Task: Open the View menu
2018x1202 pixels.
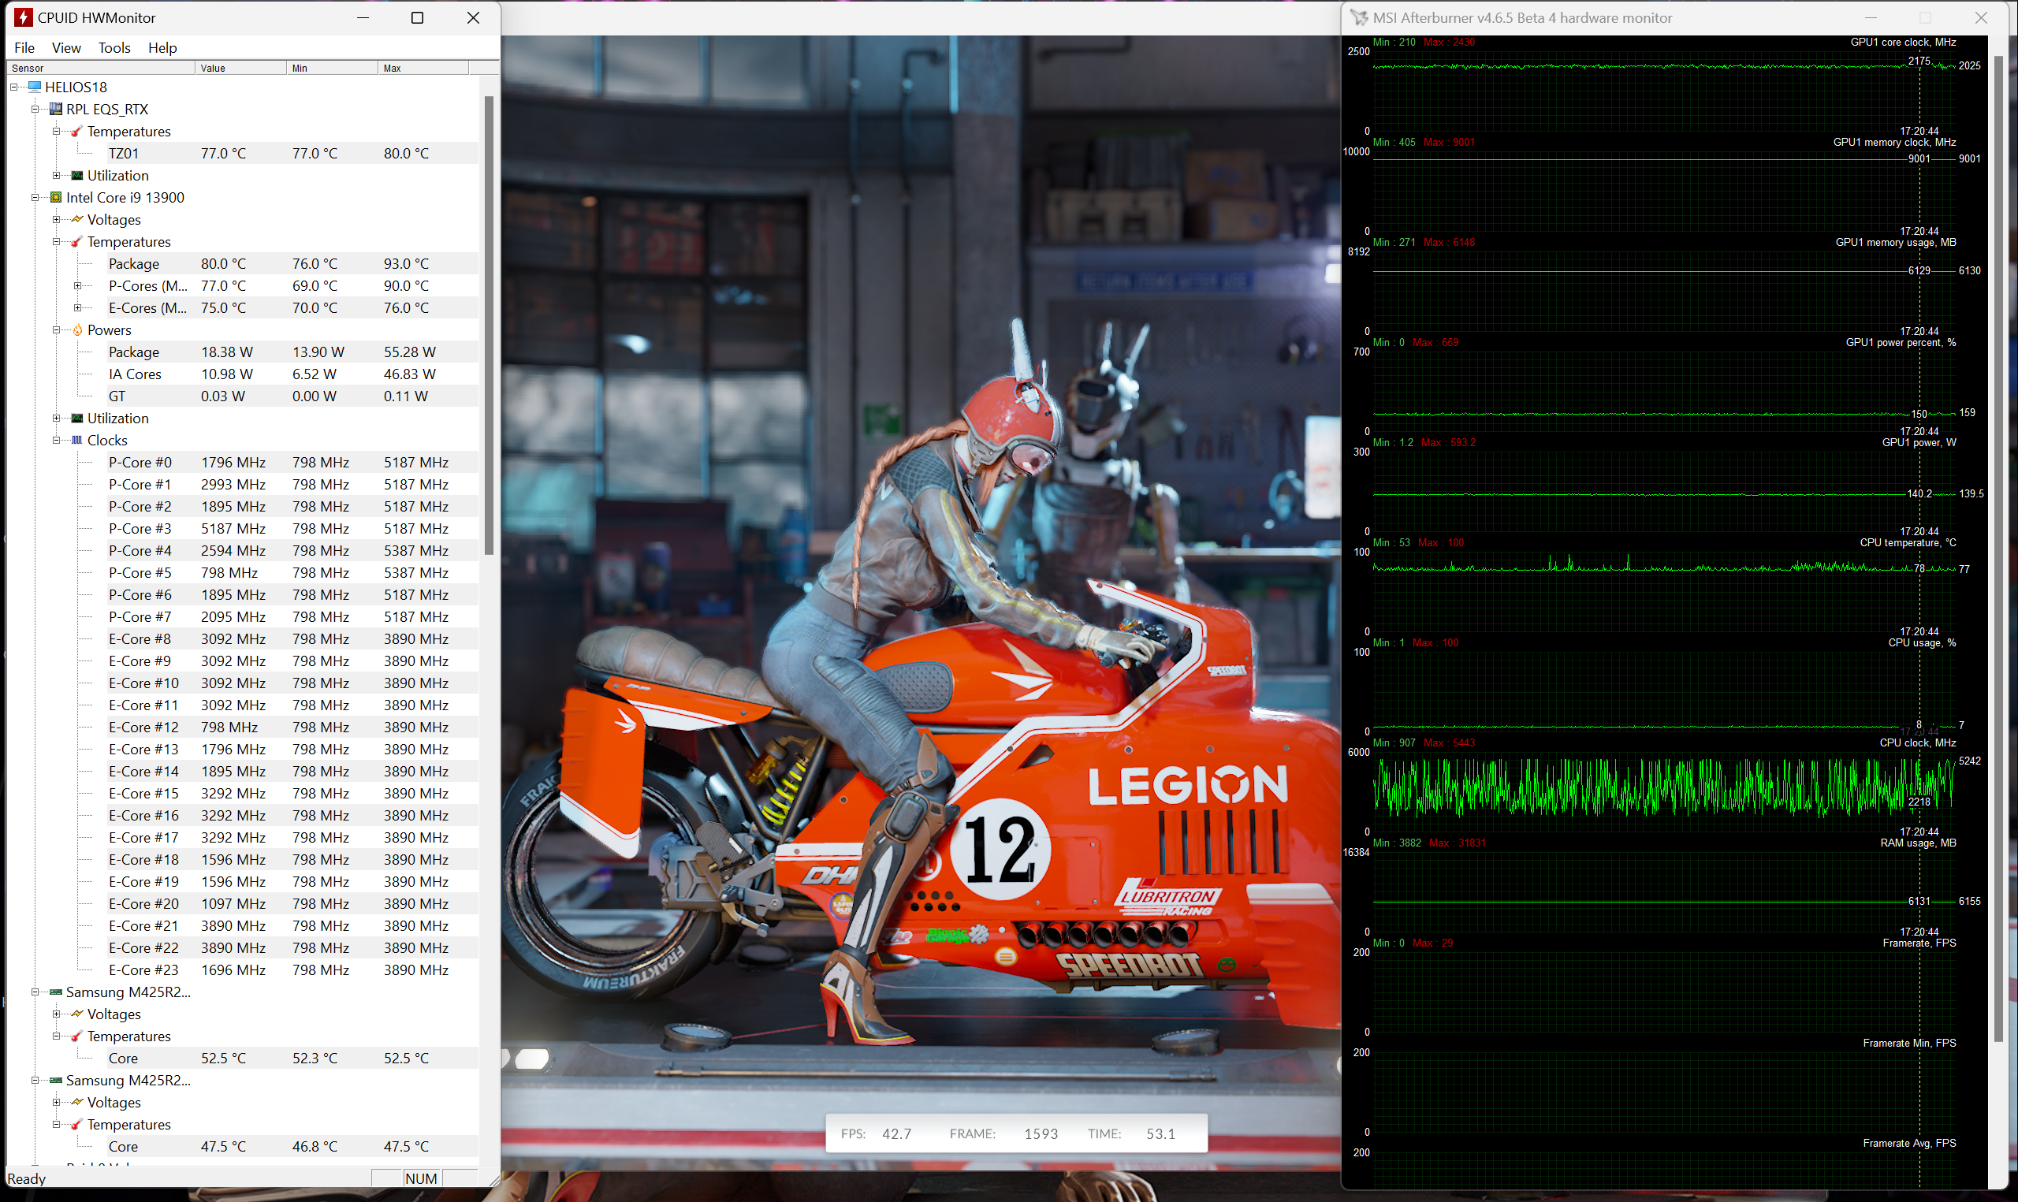Action: (65, 48)
